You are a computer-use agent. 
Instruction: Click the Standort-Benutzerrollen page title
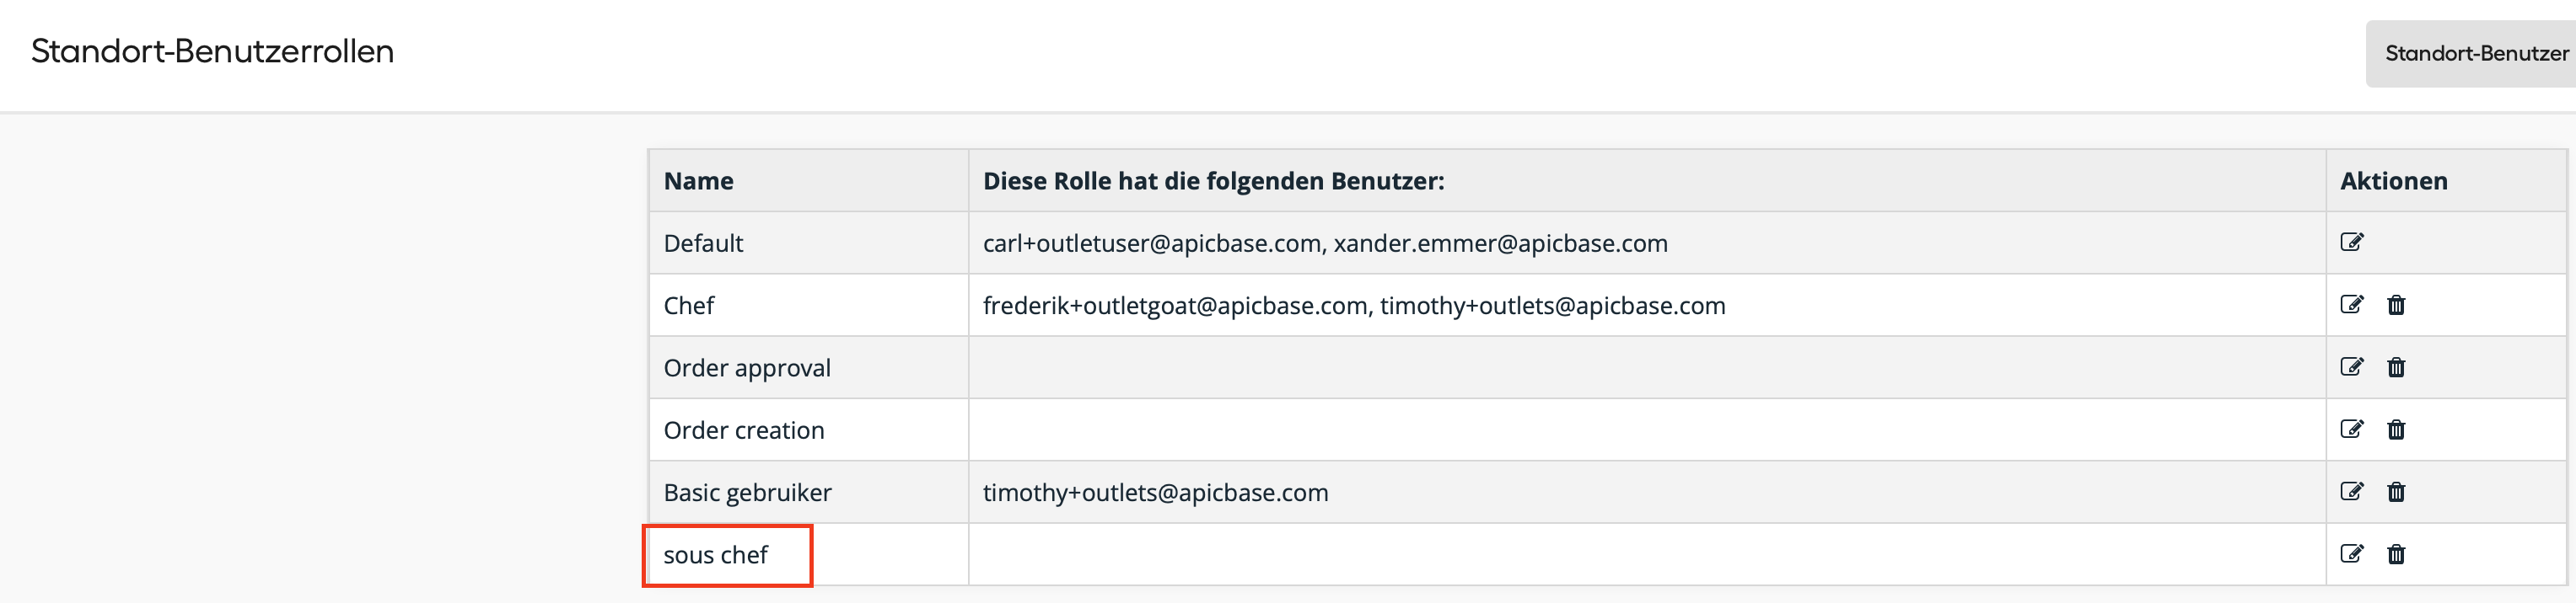[212, 51]
